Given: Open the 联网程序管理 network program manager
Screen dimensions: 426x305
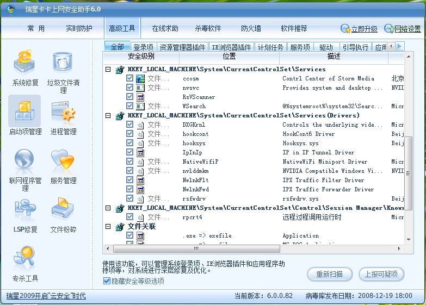Looking at the screenshot, I should [x=24, y=170].
